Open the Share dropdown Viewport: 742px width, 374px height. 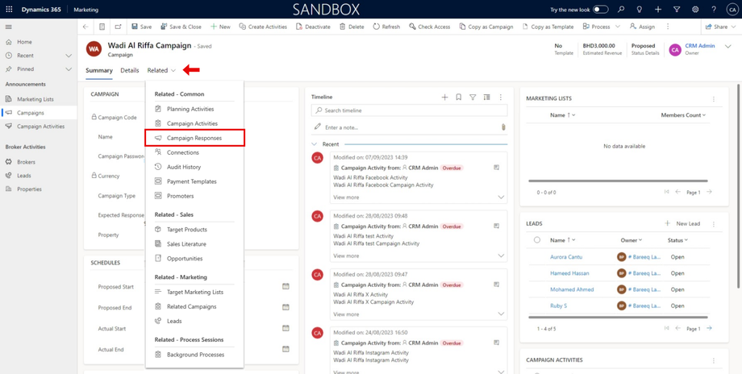pos(721,27)
